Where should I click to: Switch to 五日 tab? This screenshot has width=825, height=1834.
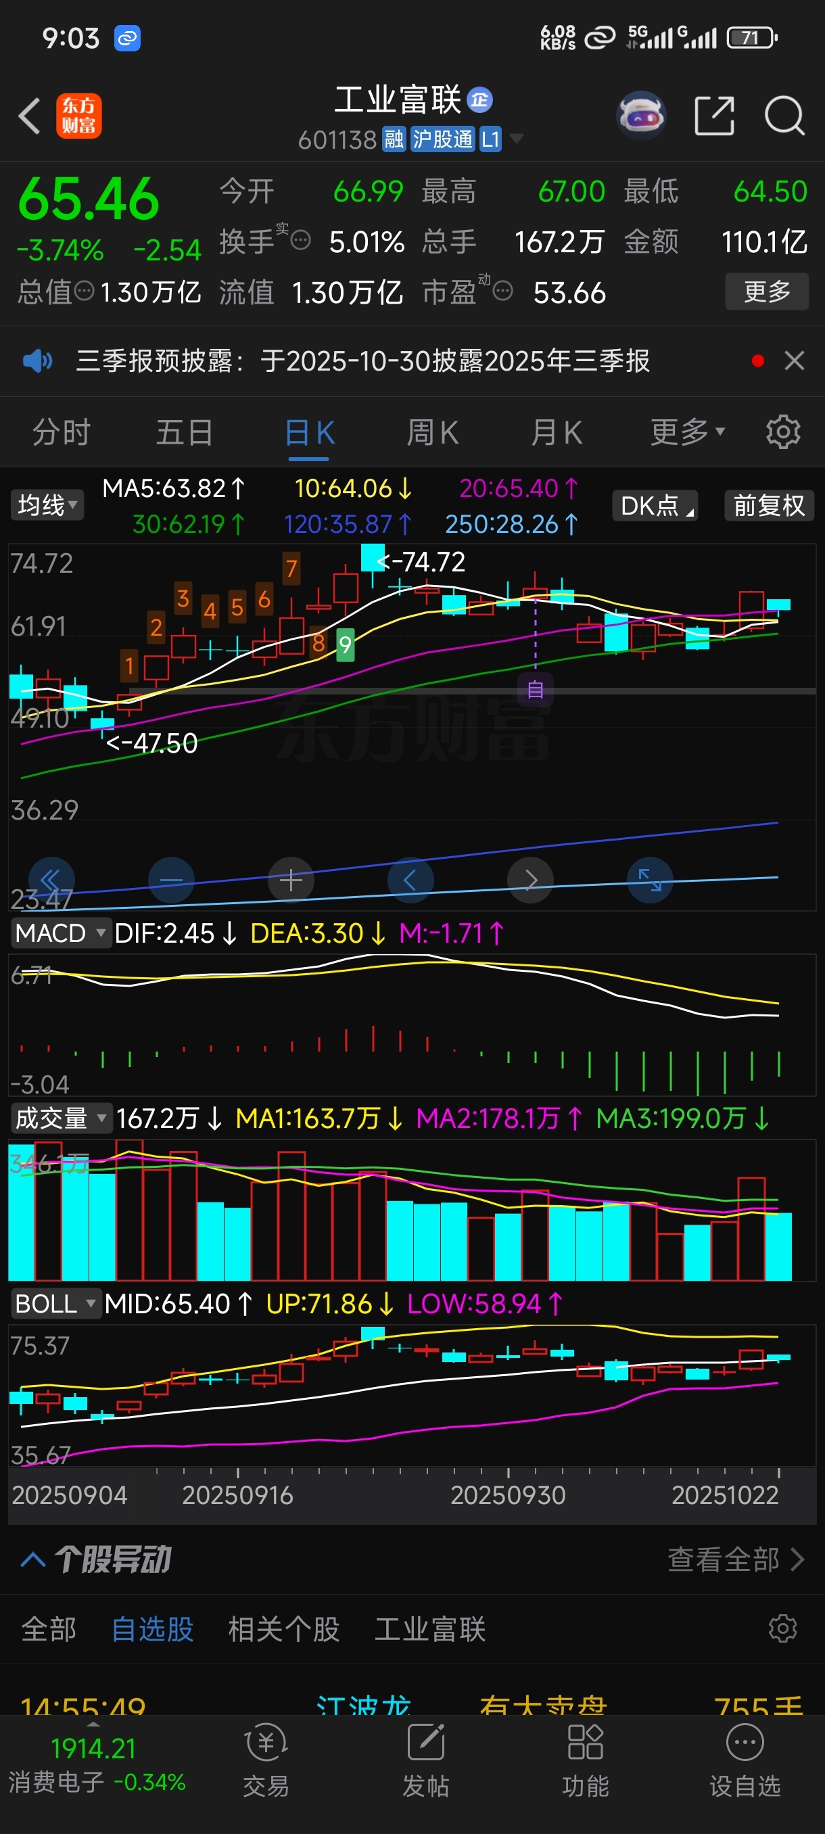click(x=185, y=432)
